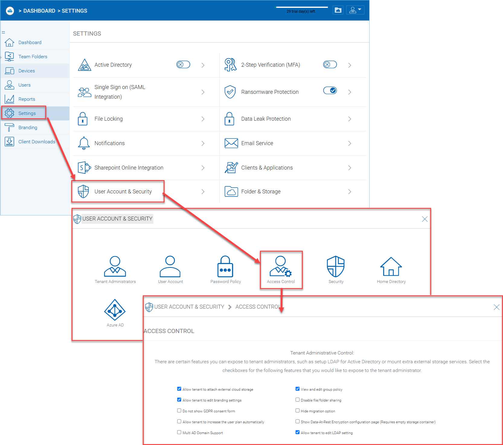Click the Folder & Storage cloud folder icon
The height and width of the screenshot is (445, 503).
[231, 192]
